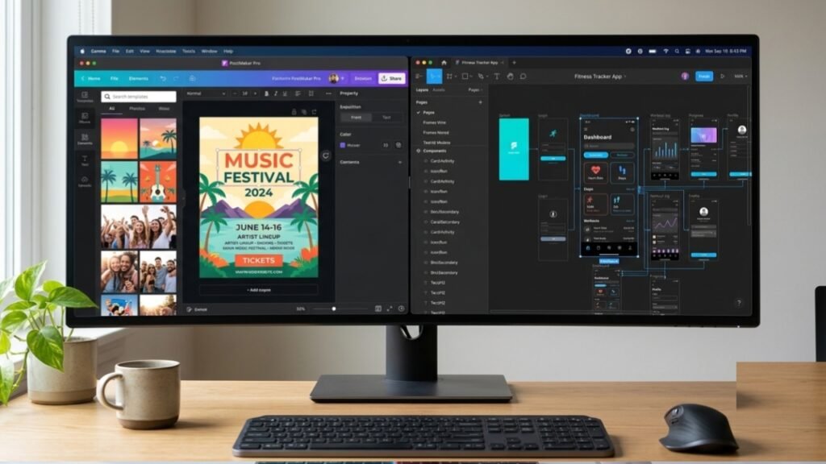Expand the Contents section in Property panel
Image resolution: width=826 pixels, height=464 pixels.
click(x=400, y=163)
